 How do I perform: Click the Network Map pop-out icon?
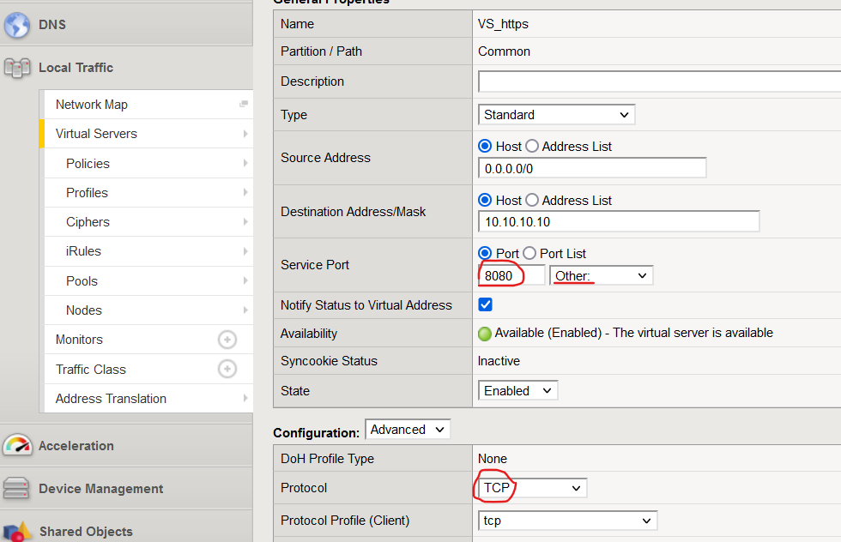pyautogui.click(x=244, y=105)
